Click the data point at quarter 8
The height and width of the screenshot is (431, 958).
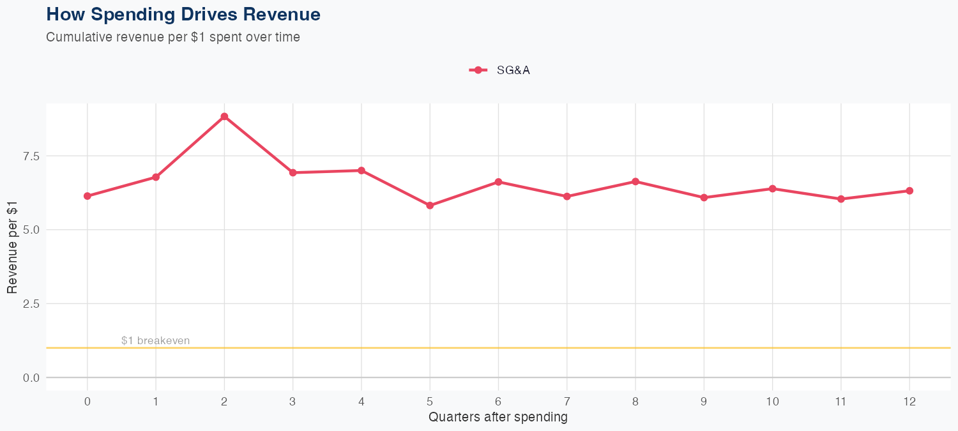(635, 181)
